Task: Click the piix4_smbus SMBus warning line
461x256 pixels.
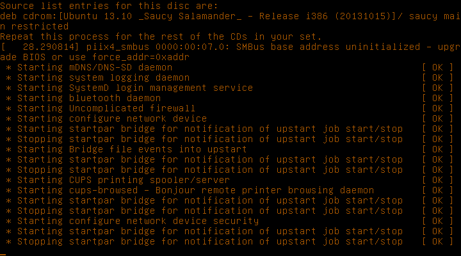Action: tap(230, 47)
